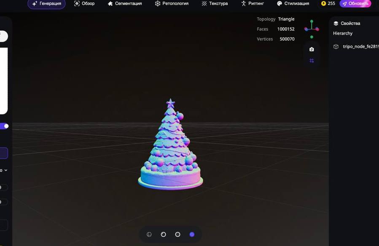Click the Topology label
Image resolution: width=379 pixels, height=246 pixels.
[266, 19]
